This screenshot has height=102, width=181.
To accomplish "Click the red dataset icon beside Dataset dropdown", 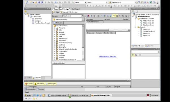I will 88,16.
